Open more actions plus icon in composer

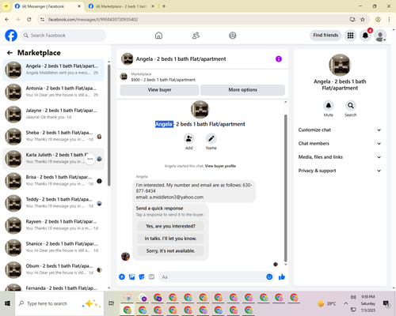[x=122, y=276]
